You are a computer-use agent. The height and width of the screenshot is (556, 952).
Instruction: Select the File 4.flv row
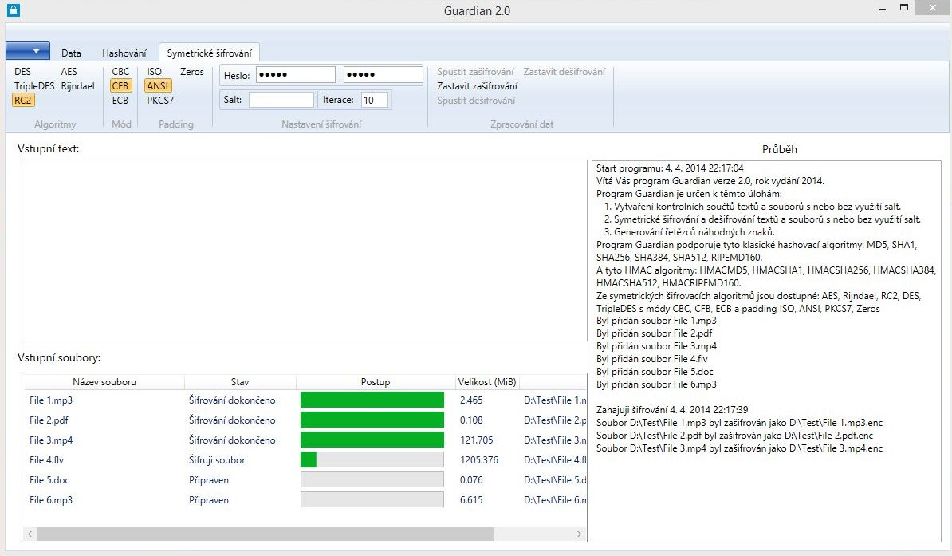(x=305, y=460)
